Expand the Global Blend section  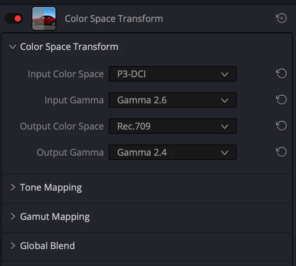[x=13, y=246]
